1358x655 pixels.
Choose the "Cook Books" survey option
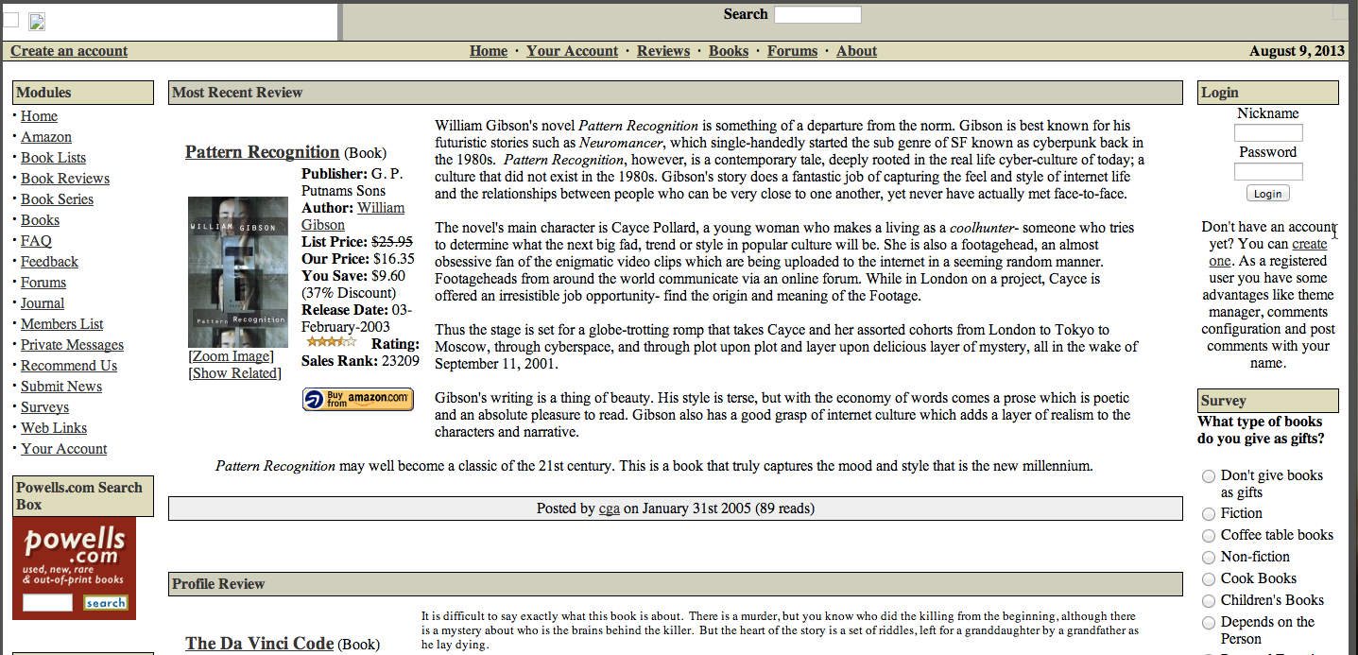(x=1209, y=578)
